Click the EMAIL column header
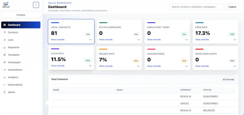This screenshot has width=244, height=115. (120, 90)
